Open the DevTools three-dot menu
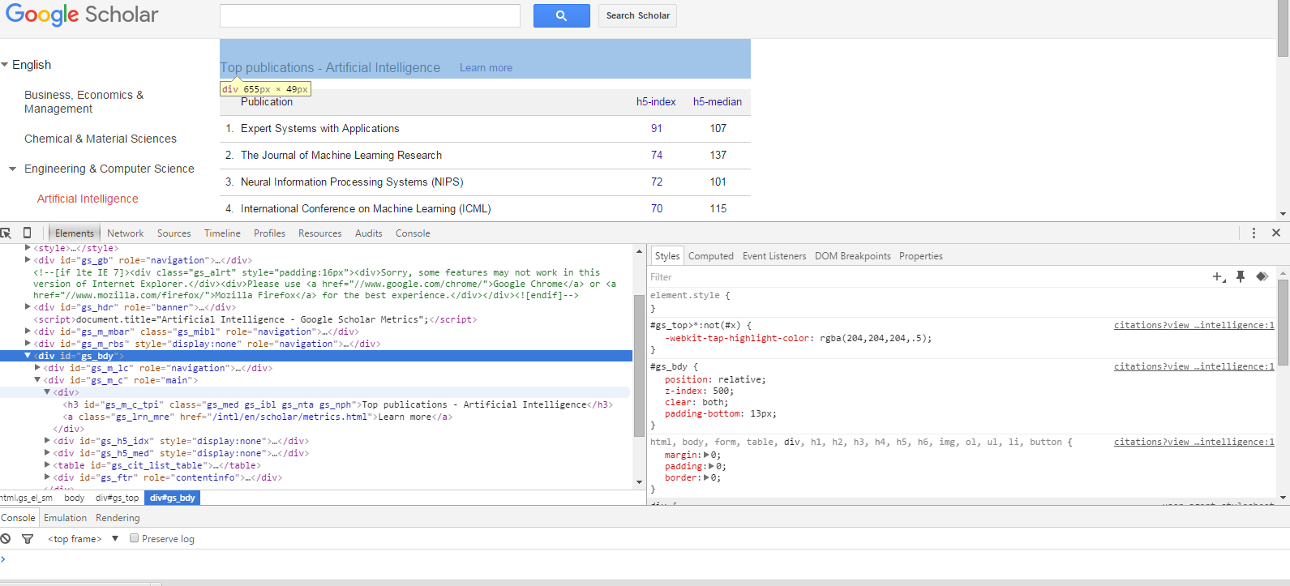This screenshot has height=586, width=1290. pos(1254,233)
